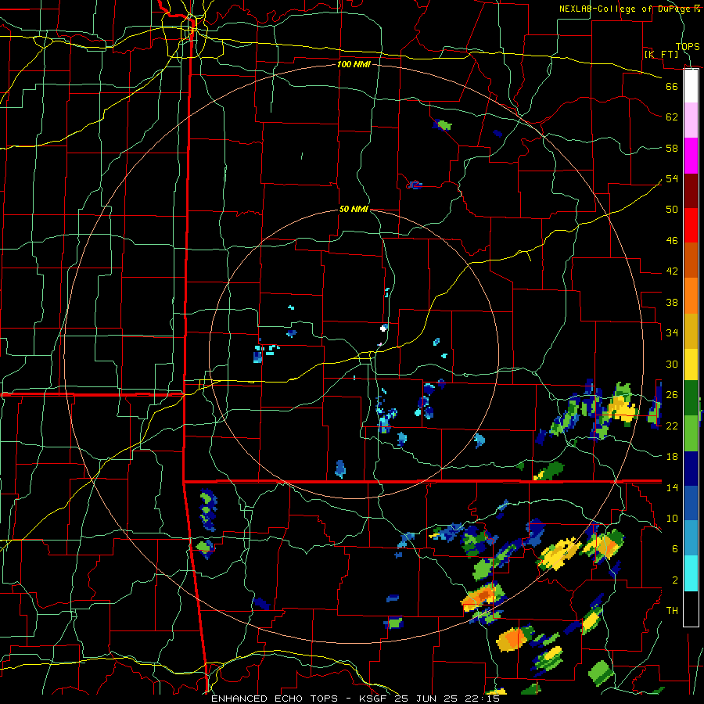Click the legend value 10
Viewport: 704px width, 704px height.
click(x=672, y=518)
